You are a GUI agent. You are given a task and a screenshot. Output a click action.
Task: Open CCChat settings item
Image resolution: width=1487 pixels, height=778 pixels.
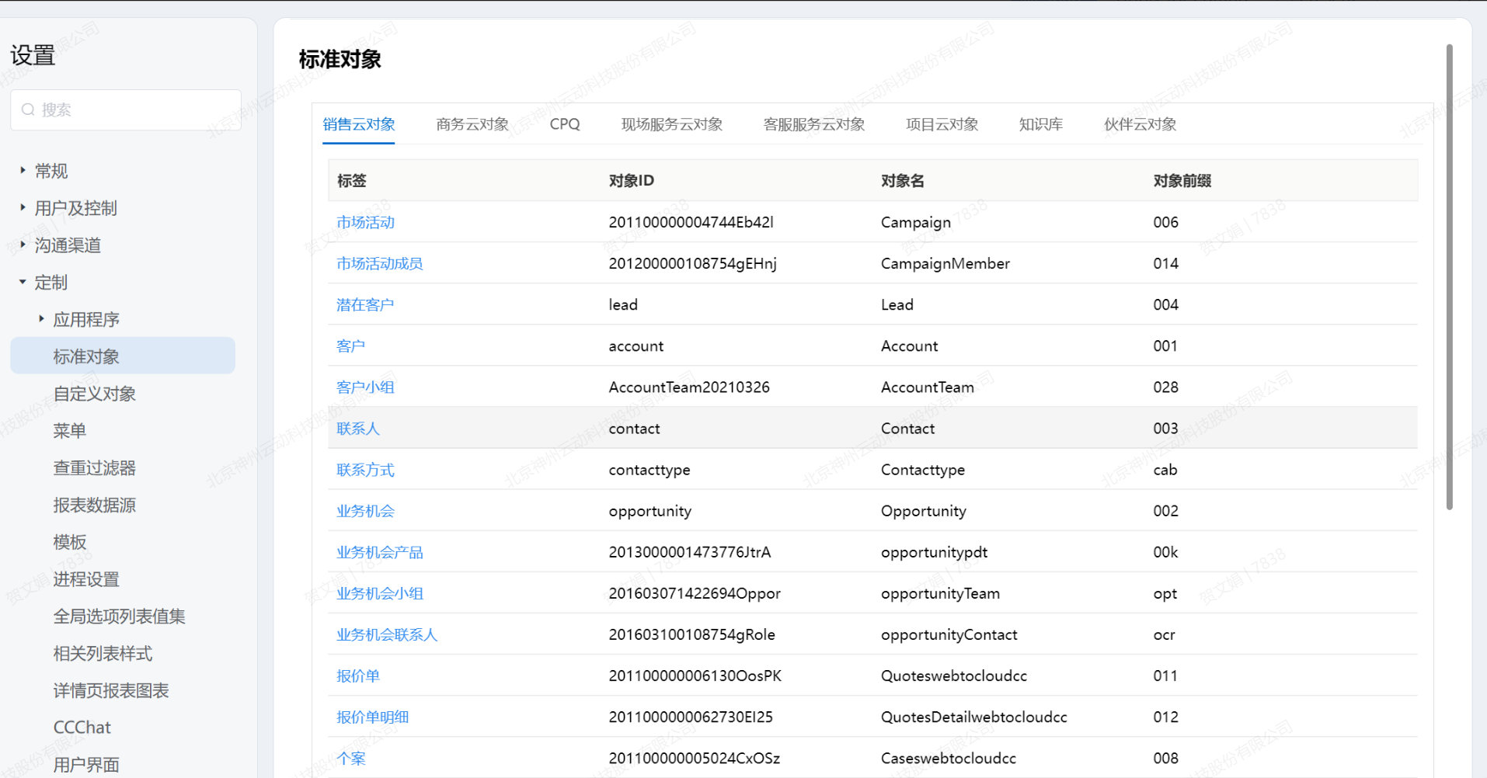(x=82, y=728)
